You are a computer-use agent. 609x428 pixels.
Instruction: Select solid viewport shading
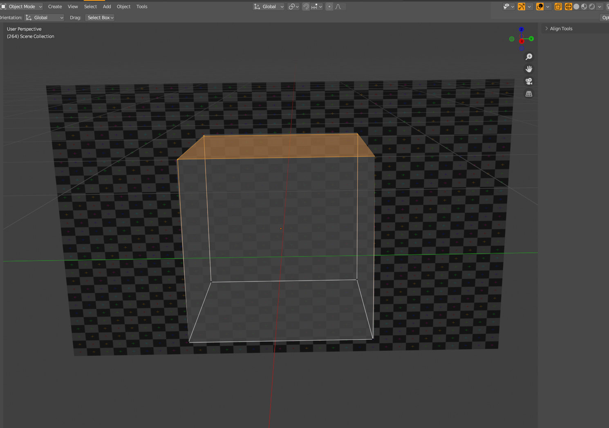pos(576,7)
